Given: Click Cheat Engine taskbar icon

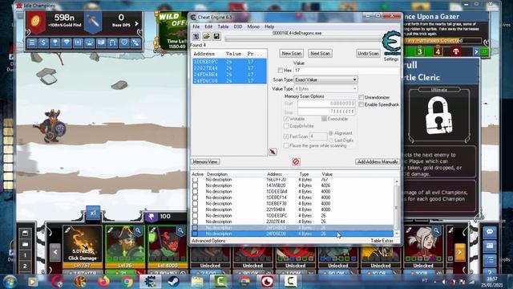Looking at the screenshot, I should (x=150, y=282).
